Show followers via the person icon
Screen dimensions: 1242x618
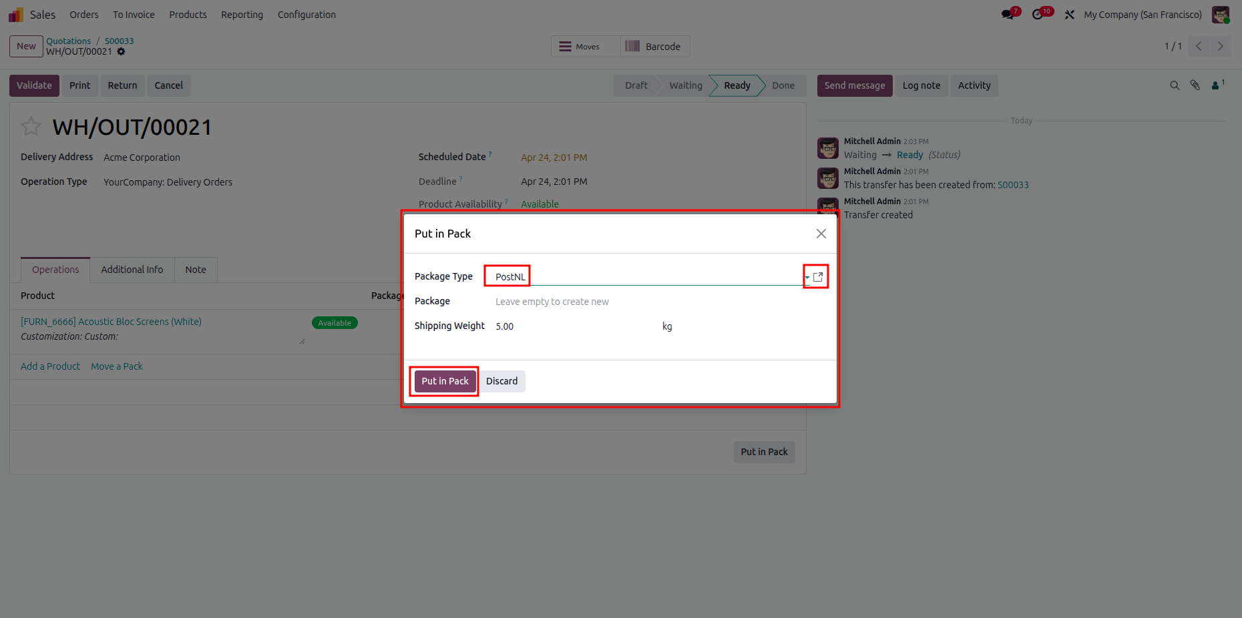pos(1216,85)
